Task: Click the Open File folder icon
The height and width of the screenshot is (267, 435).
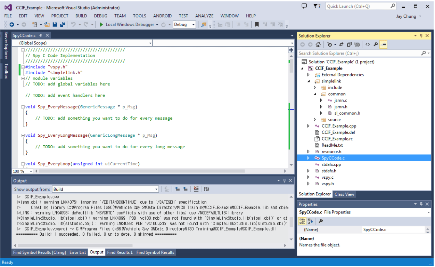Action: click(47, 25)
